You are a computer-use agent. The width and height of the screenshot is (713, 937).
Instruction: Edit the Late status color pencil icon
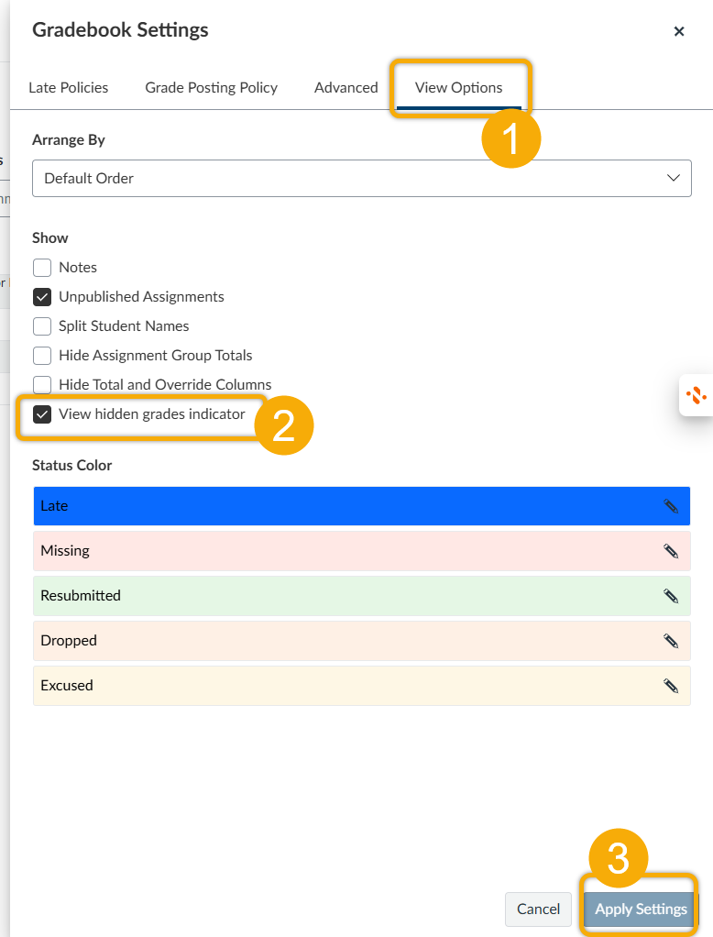point(671,506)
